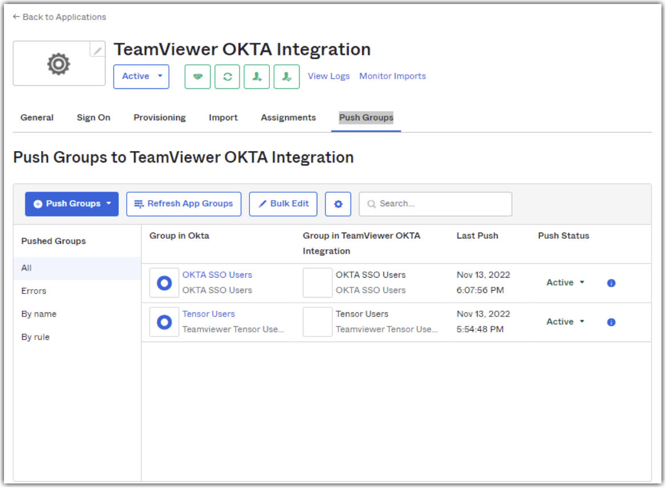This screenshot has width=666, height=488.
Task: Switch to the General tab
Action: point(37,117)
